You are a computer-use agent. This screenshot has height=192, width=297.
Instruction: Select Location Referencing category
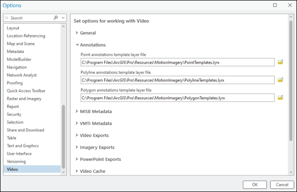[x=32, y=36]
